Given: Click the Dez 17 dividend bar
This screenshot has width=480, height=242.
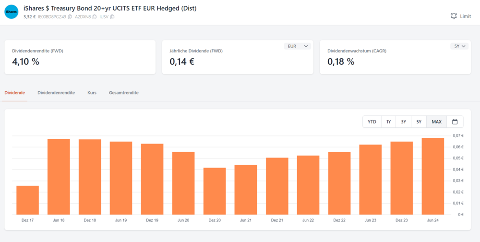Looking at the screenshot, I should tap(28, 200).
